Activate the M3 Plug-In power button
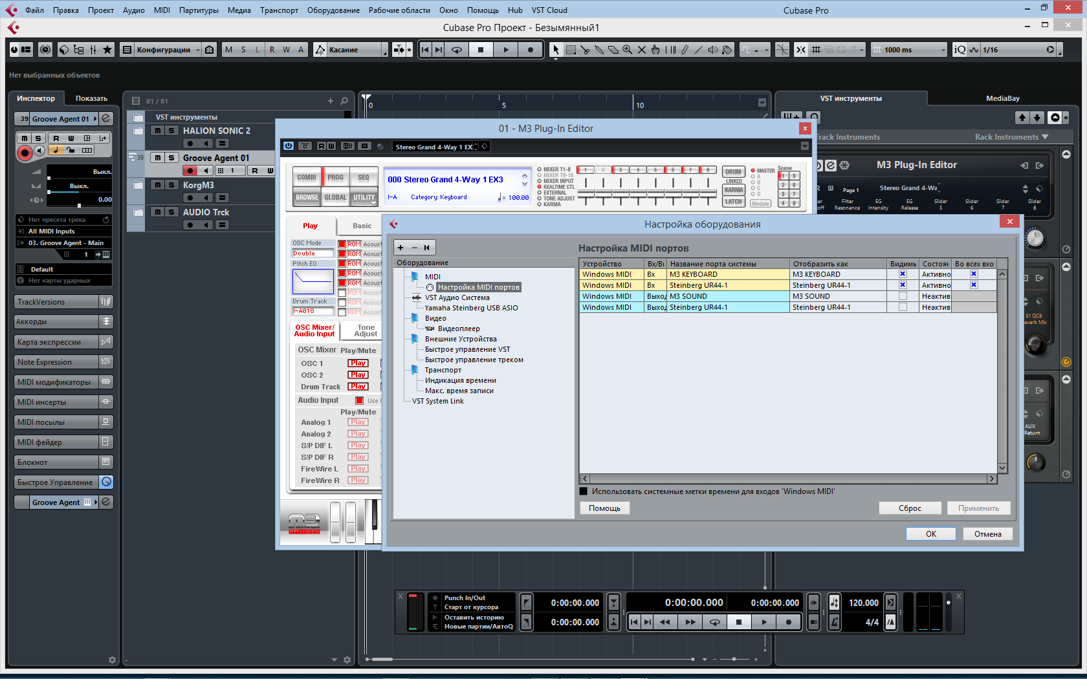Viewport: 1087px width, 679px height. tap(289, 146)
